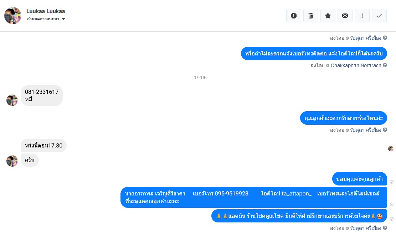The image size is (396, 237).
Task: Delete conversation using the trash can icon
Action: 311,16
